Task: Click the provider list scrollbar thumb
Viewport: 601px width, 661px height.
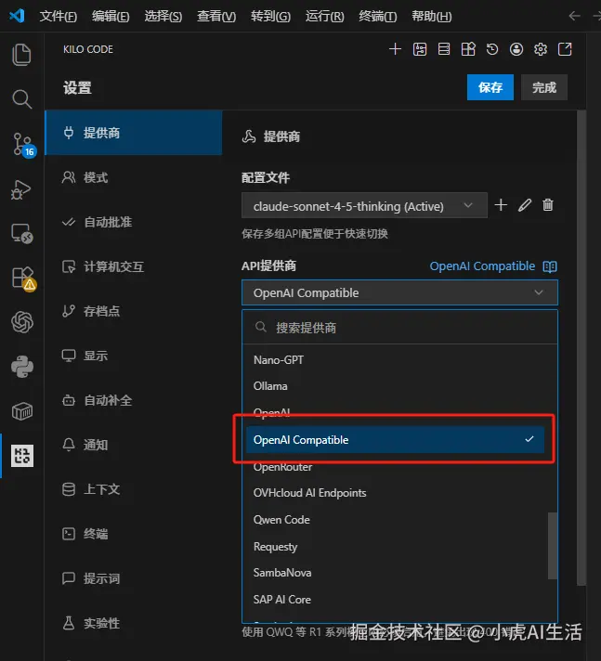Action: [552, 546]
